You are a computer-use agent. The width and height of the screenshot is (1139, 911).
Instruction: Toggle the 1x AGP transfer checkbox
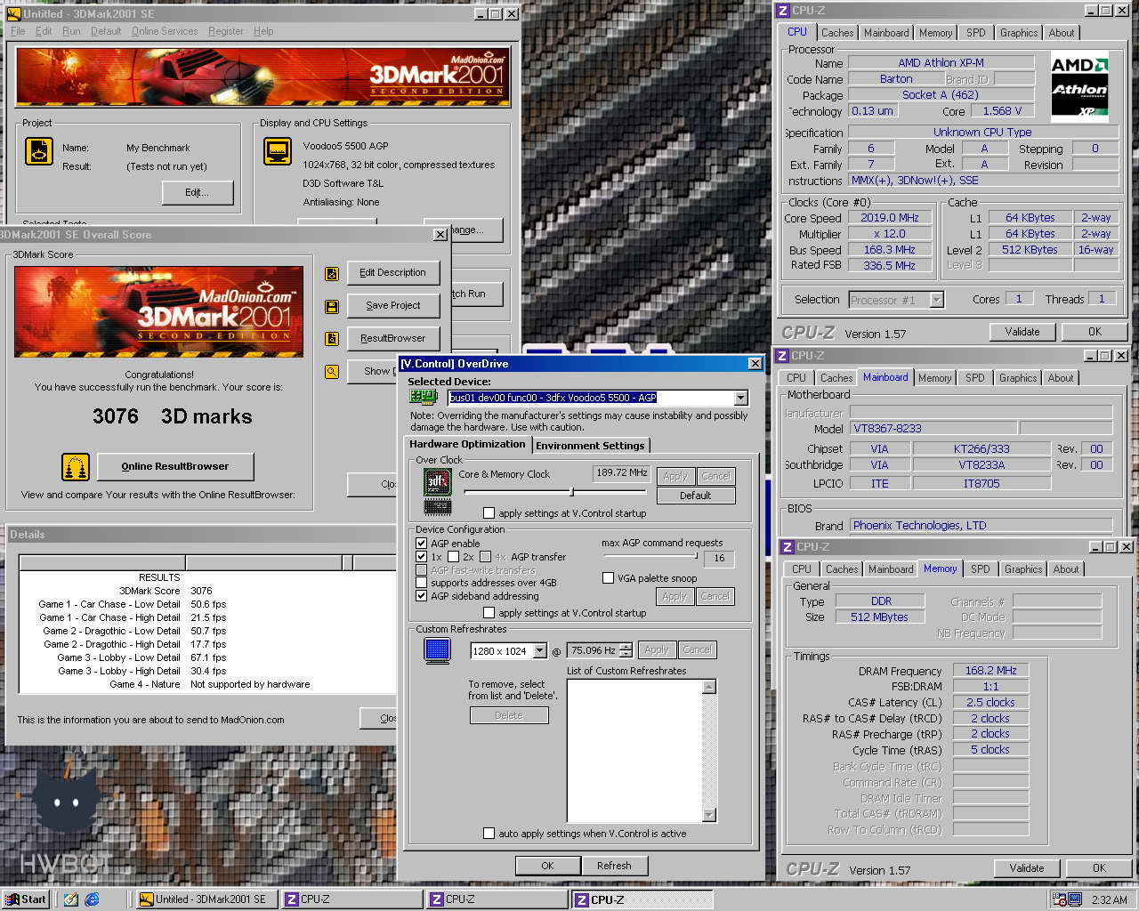coord(421,557)
